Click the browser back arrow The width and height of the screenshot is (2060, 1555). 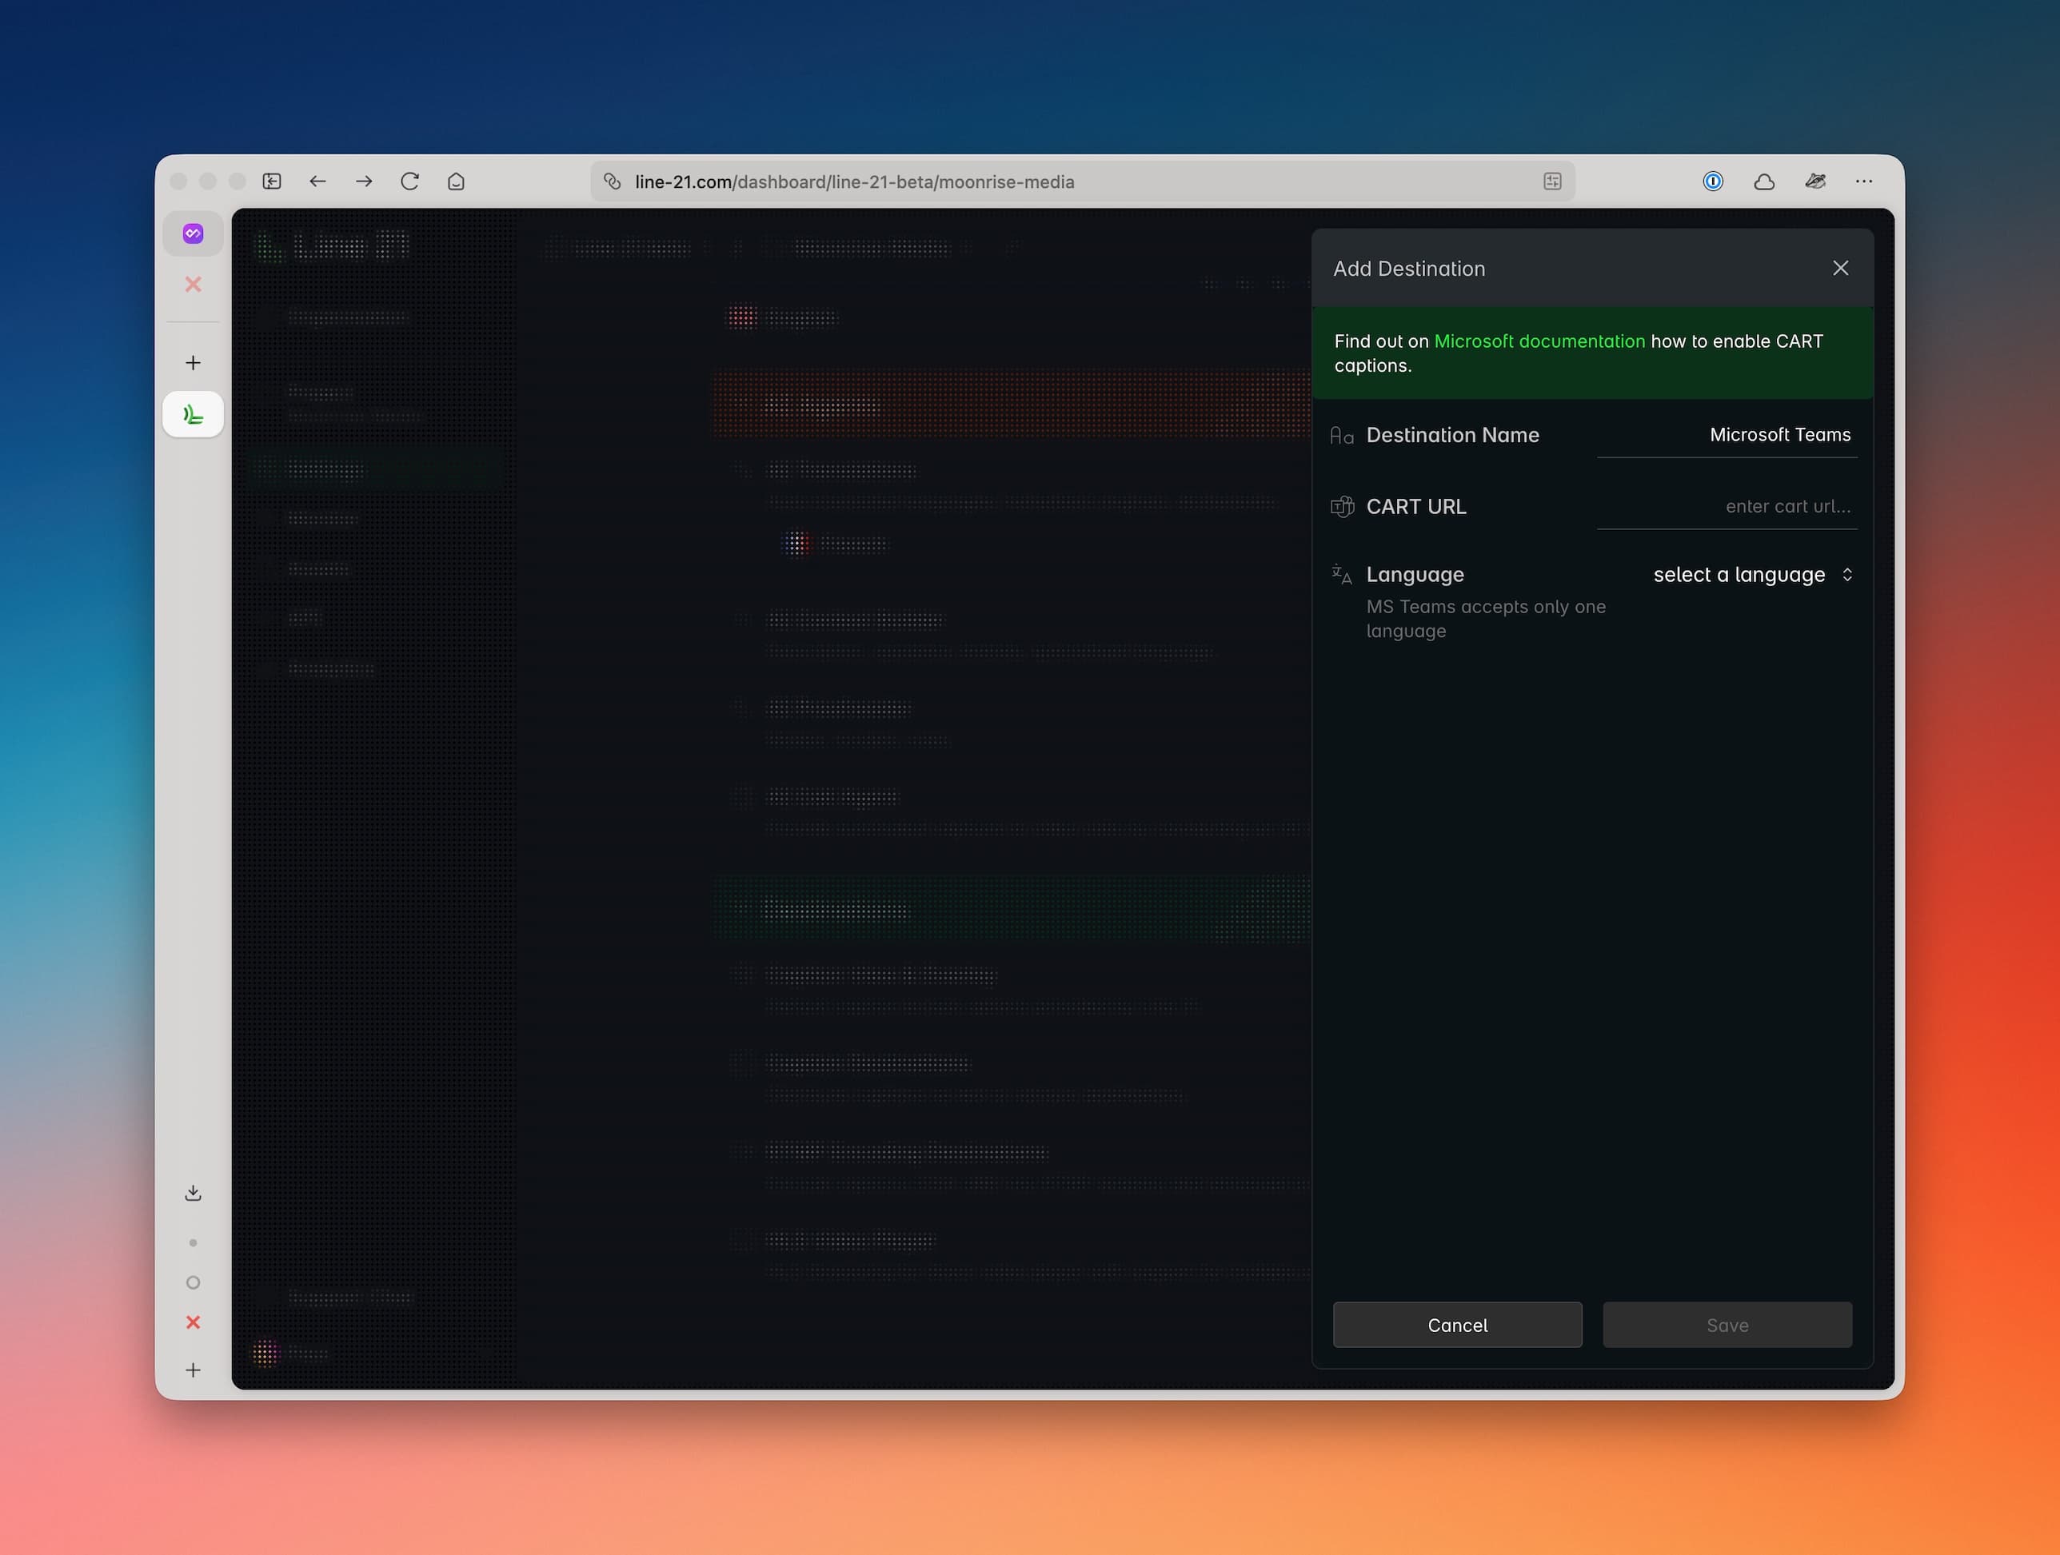click(317, 181)
